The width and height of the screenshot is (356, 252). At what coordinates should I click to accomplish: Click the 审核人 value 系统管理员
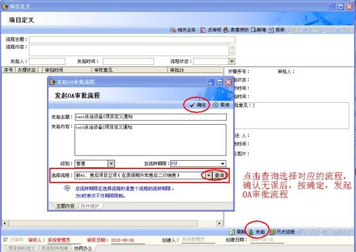[59, 240]
